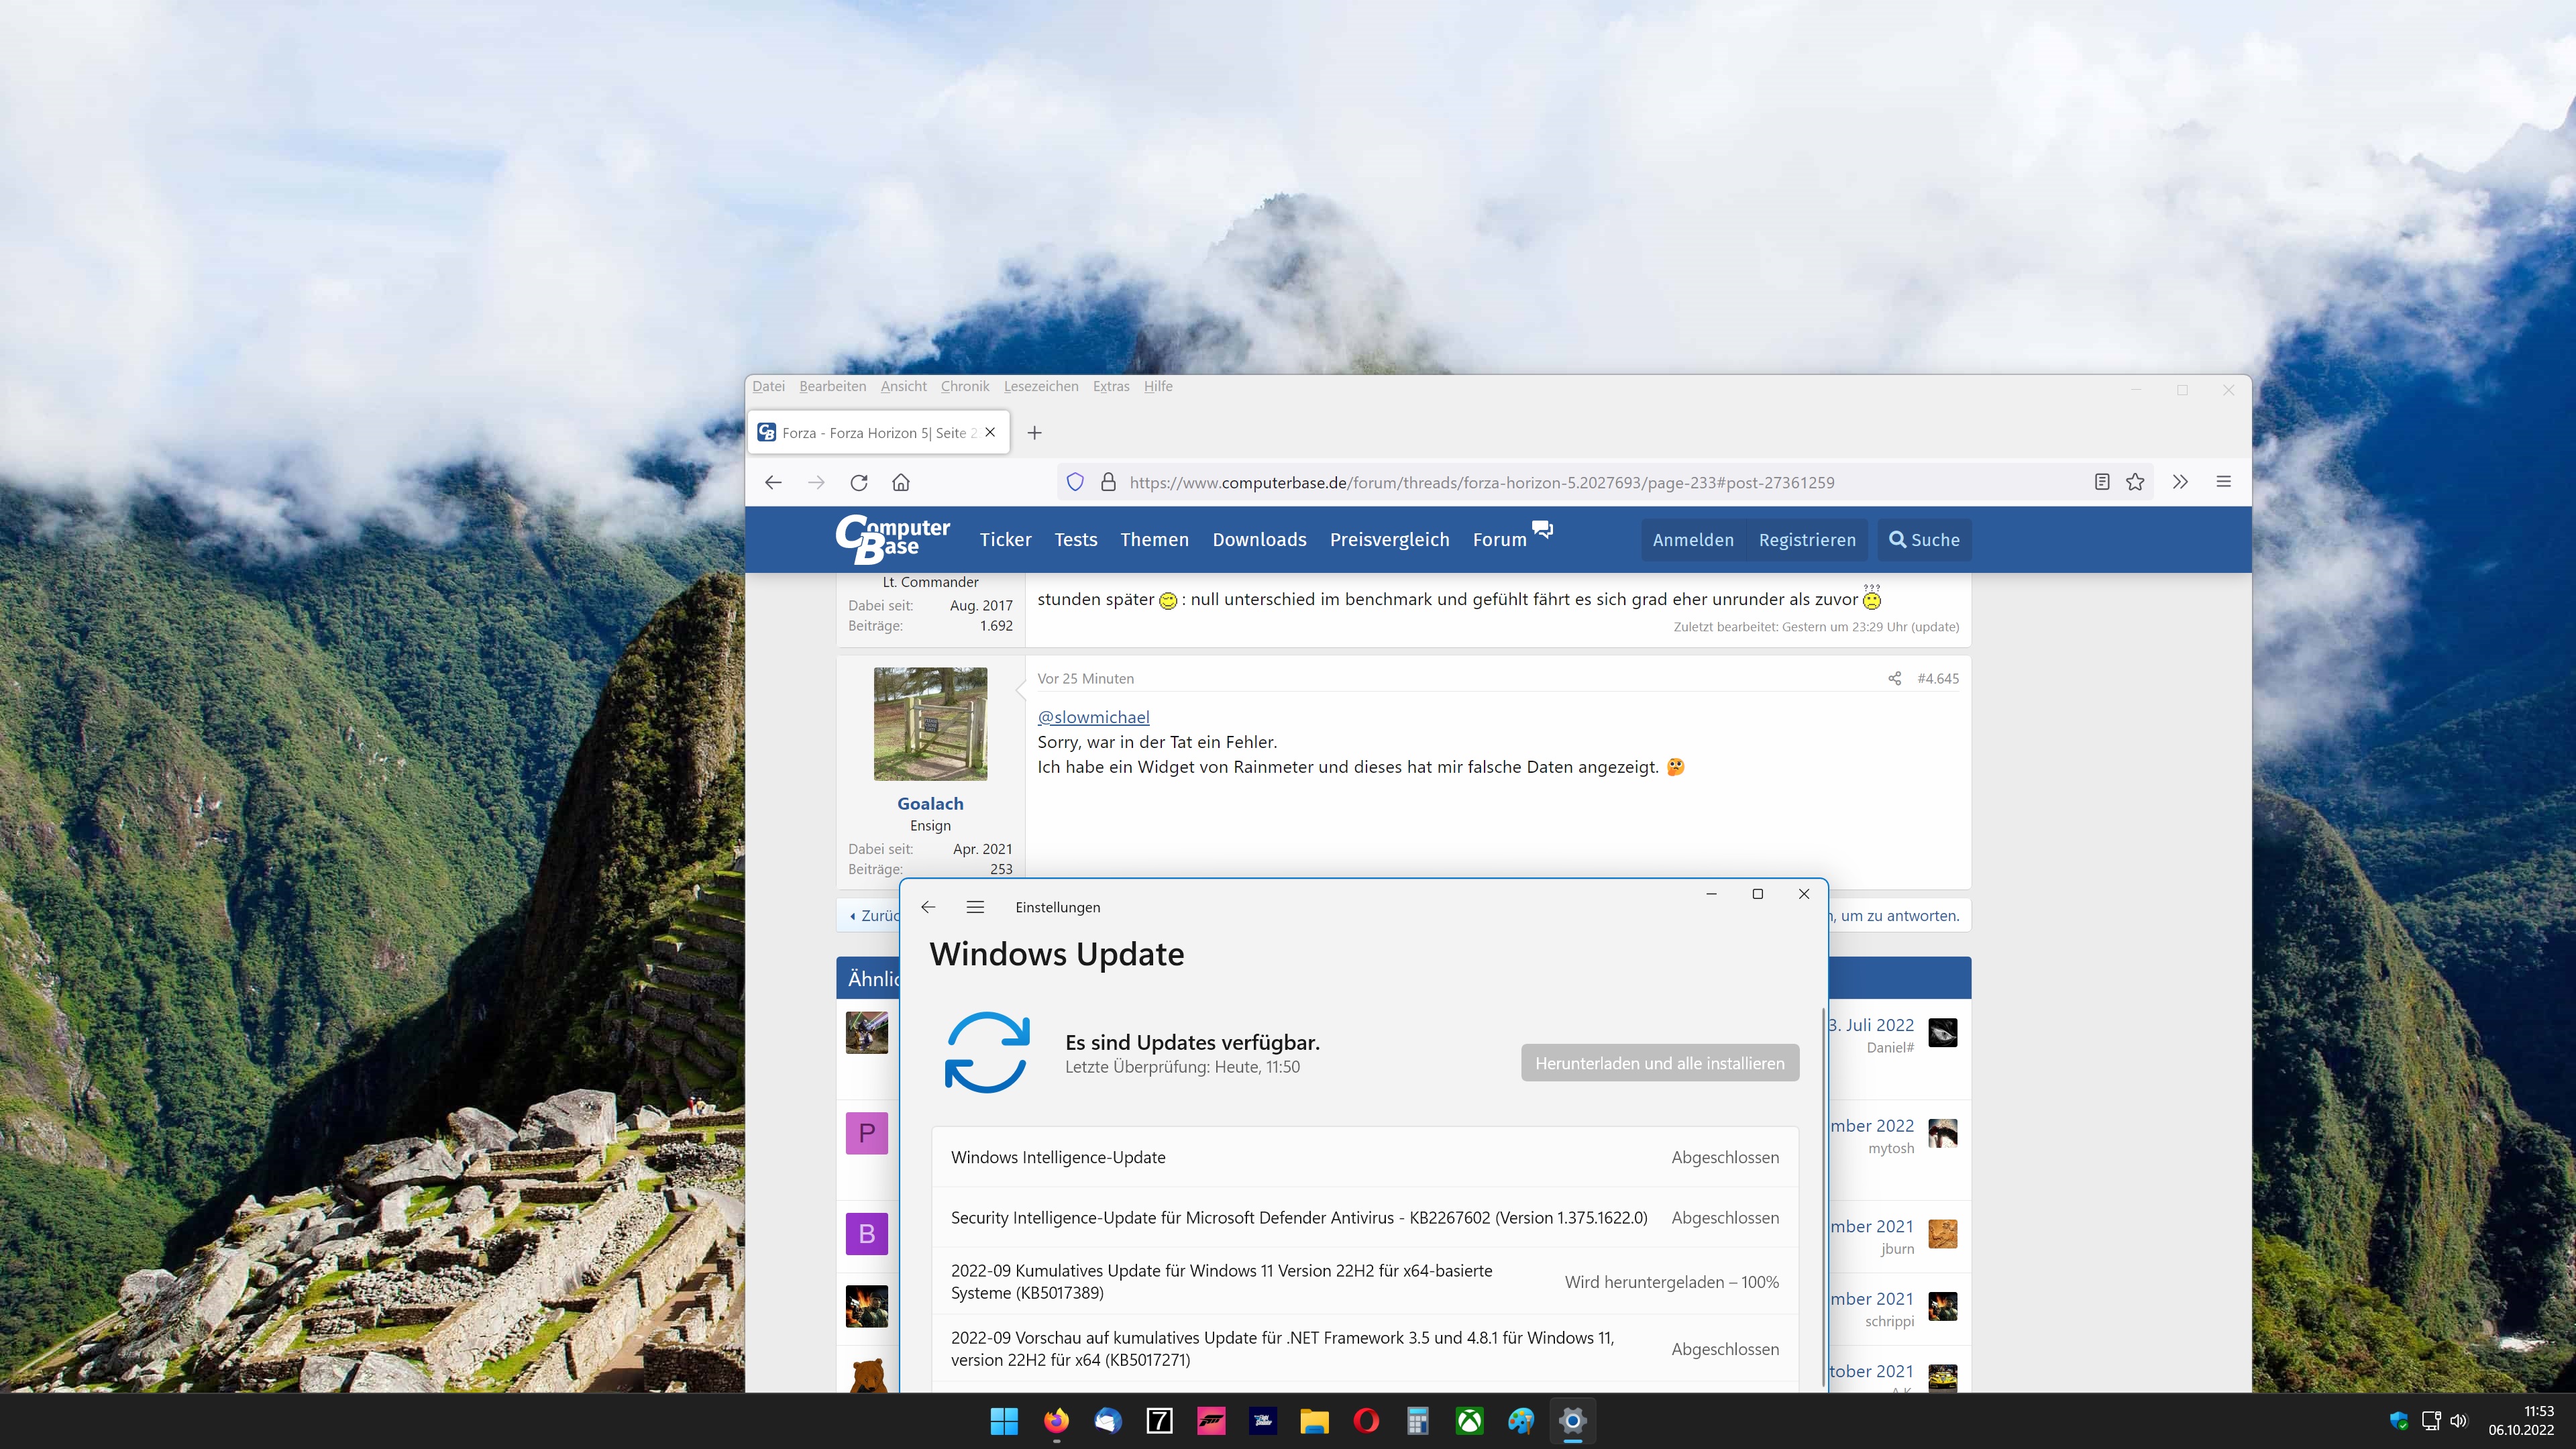Open Goalach's avatar thumbnail
The width and height of the screenshot is (2576, 1449).
[930, 724]
